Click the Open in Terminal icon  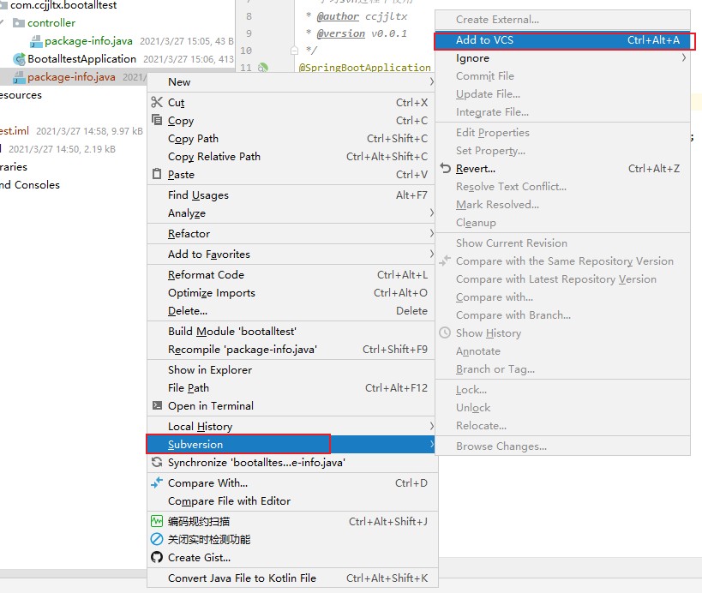pos(156,406)
